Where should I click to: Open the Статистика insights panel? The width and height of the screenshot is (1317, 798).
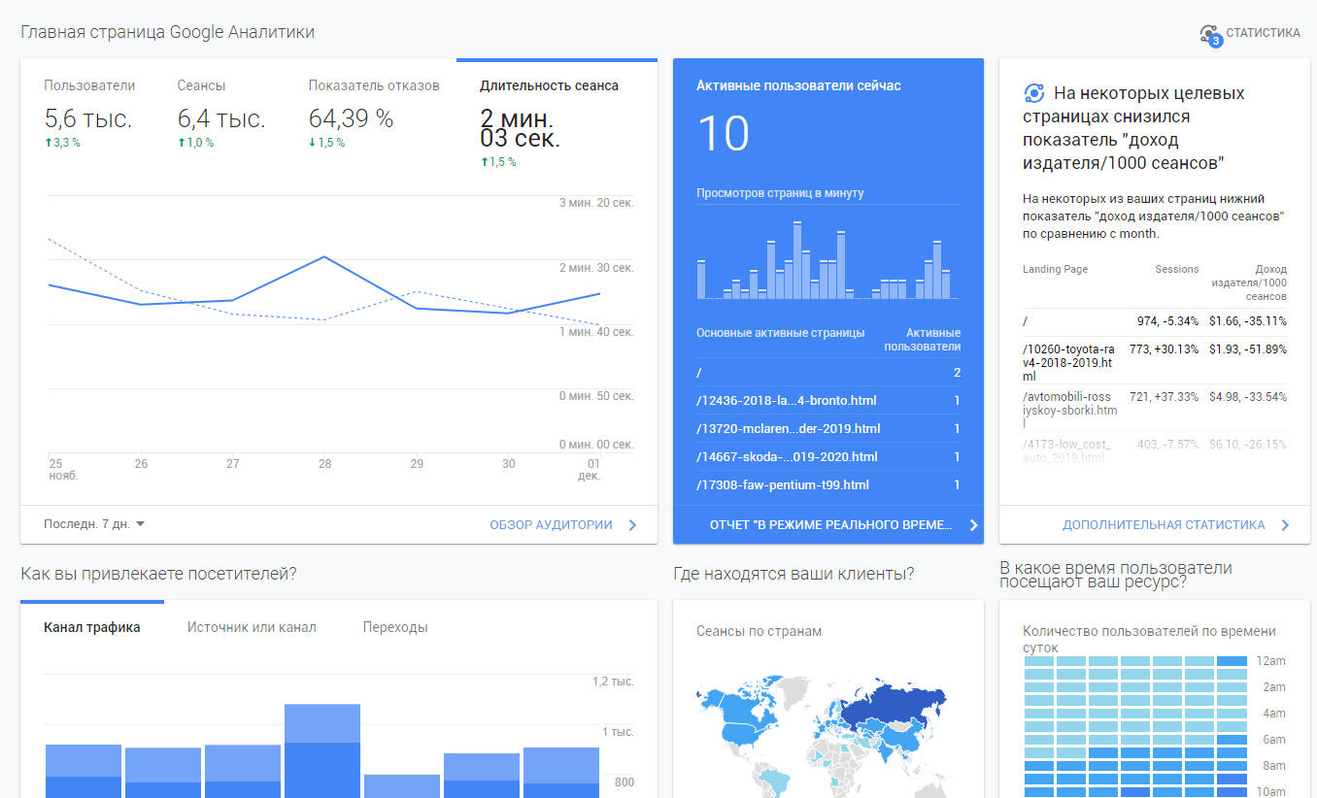[x=1250, y=34]
